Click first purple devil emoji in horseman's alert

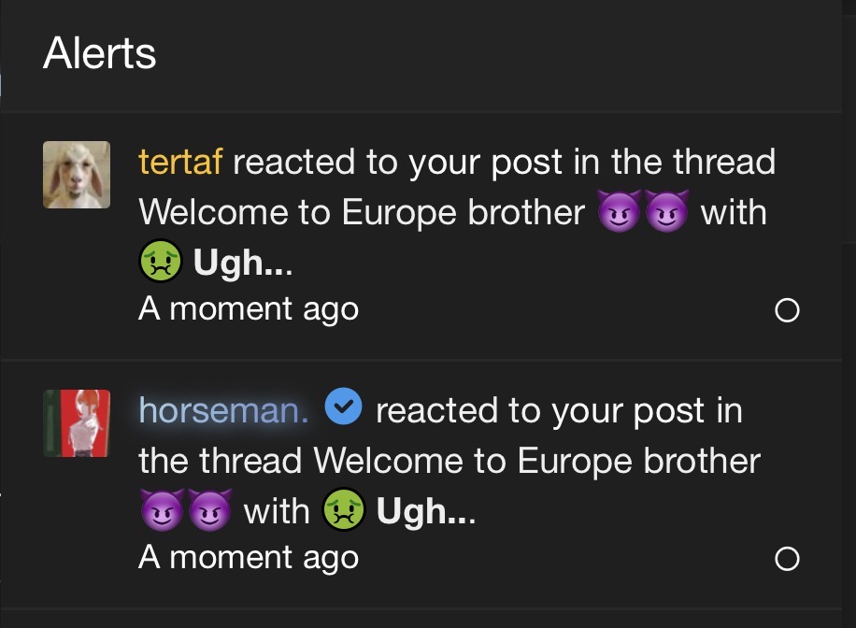click(163, 509)
